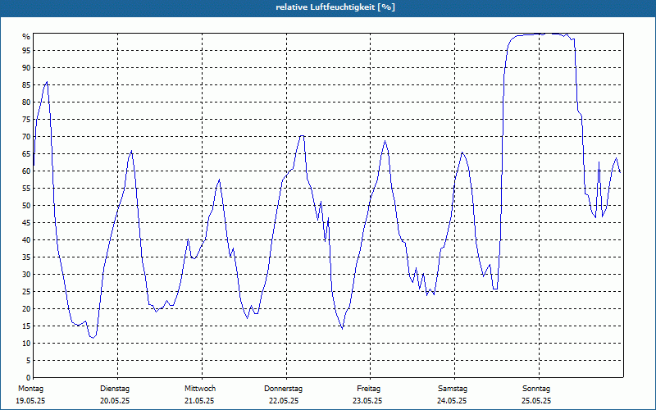Click the y-axis value 80
This screenshot has height=410, width=656.
26,102
